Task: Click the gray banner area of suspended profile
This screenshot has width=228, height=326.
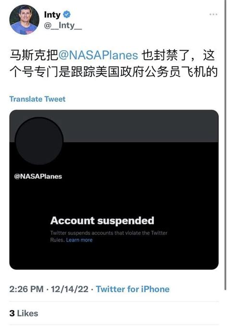Action: [141, 126]
